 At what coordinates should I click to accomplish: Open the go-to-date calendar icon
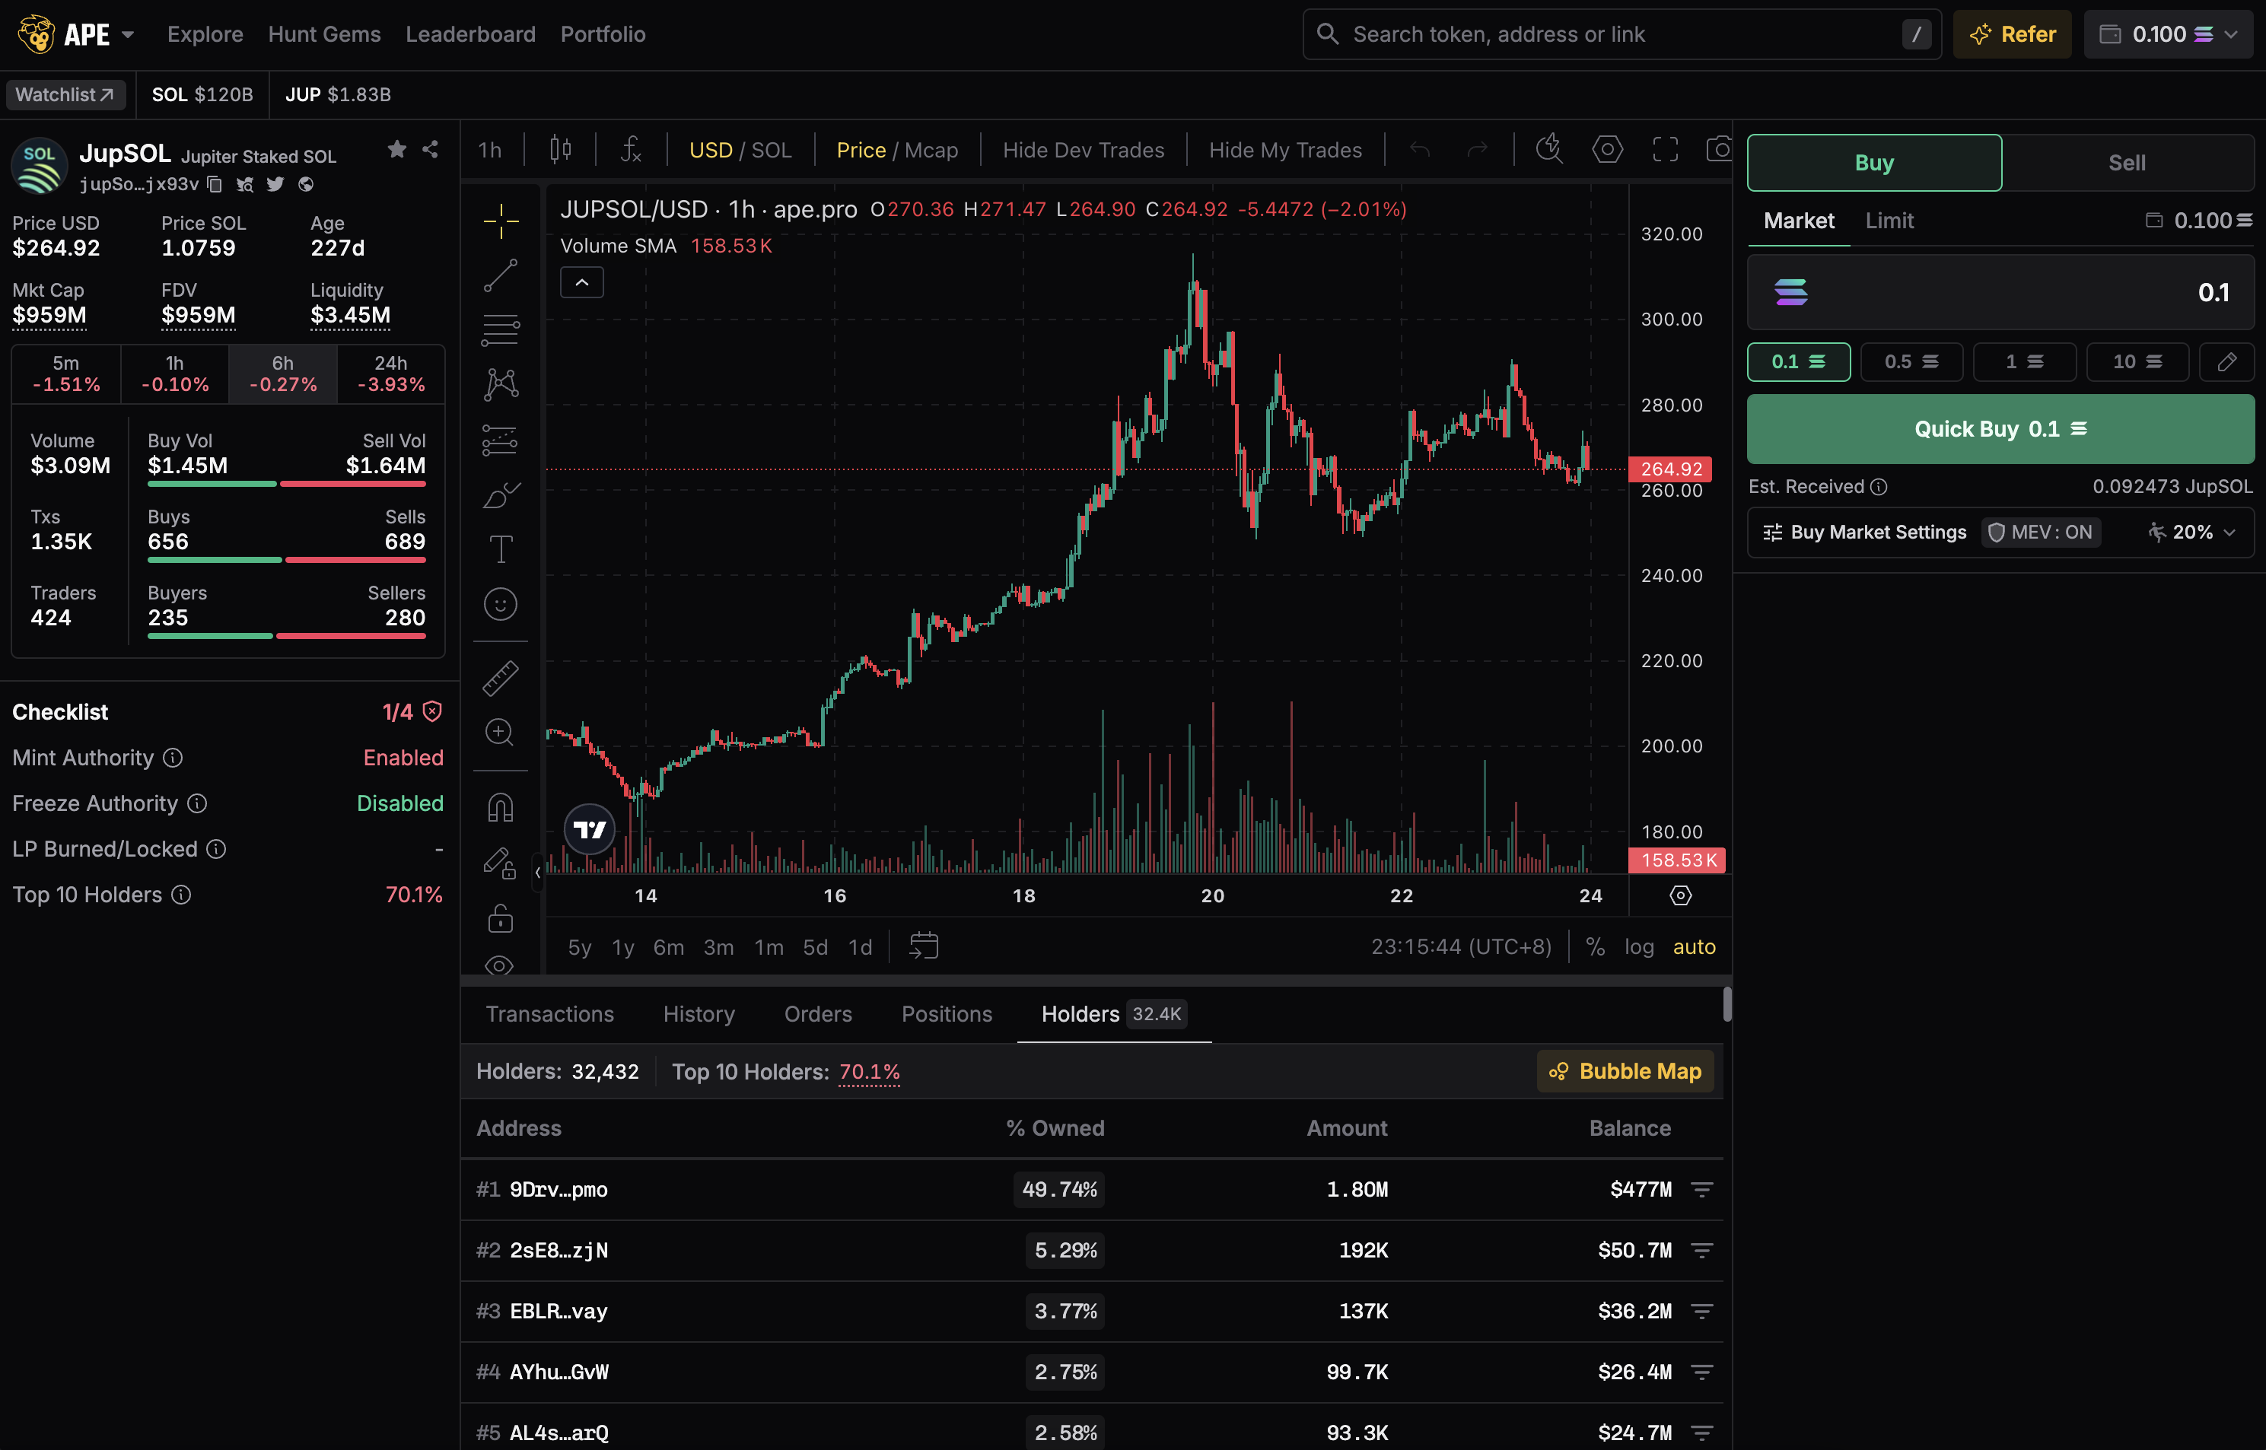[x=923, y=946]
